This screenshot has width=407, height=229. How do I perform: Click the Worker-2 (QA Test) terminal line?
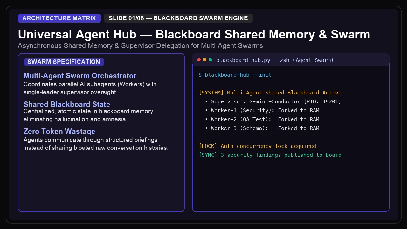(x=262, y=120)
